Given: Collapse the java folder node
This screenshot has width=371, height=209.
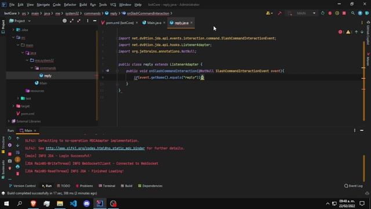Looking at the screenshot, I should [x=23, y=53].
